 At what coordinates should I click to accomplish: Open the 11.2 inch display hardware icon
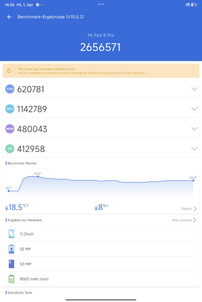click(x=11, y=234)
